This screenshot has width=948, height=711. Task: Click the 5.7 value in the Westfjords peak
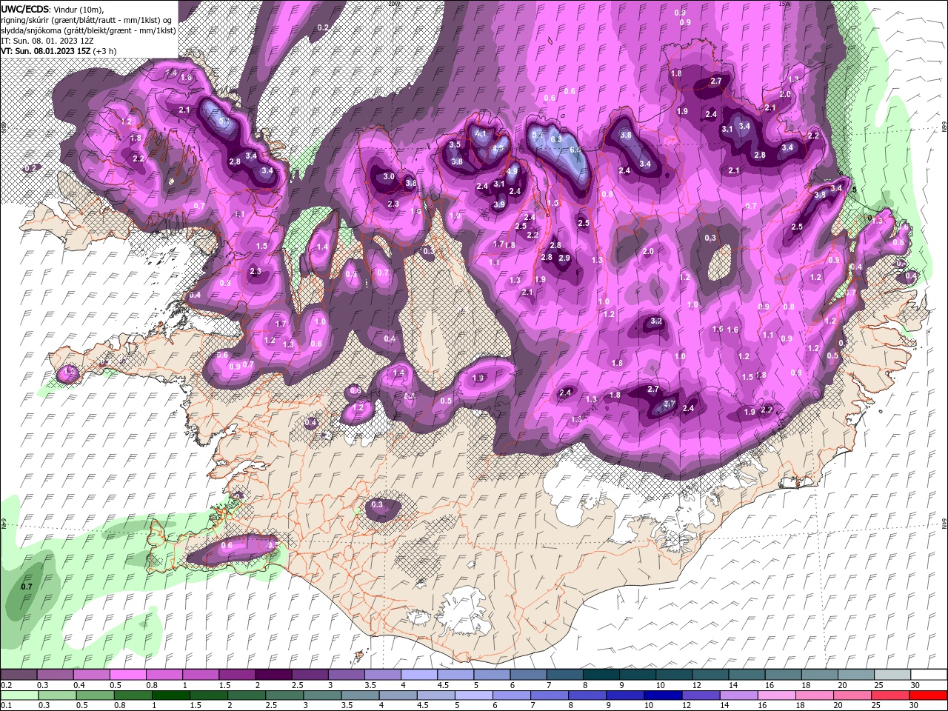[x=225, y=121]
